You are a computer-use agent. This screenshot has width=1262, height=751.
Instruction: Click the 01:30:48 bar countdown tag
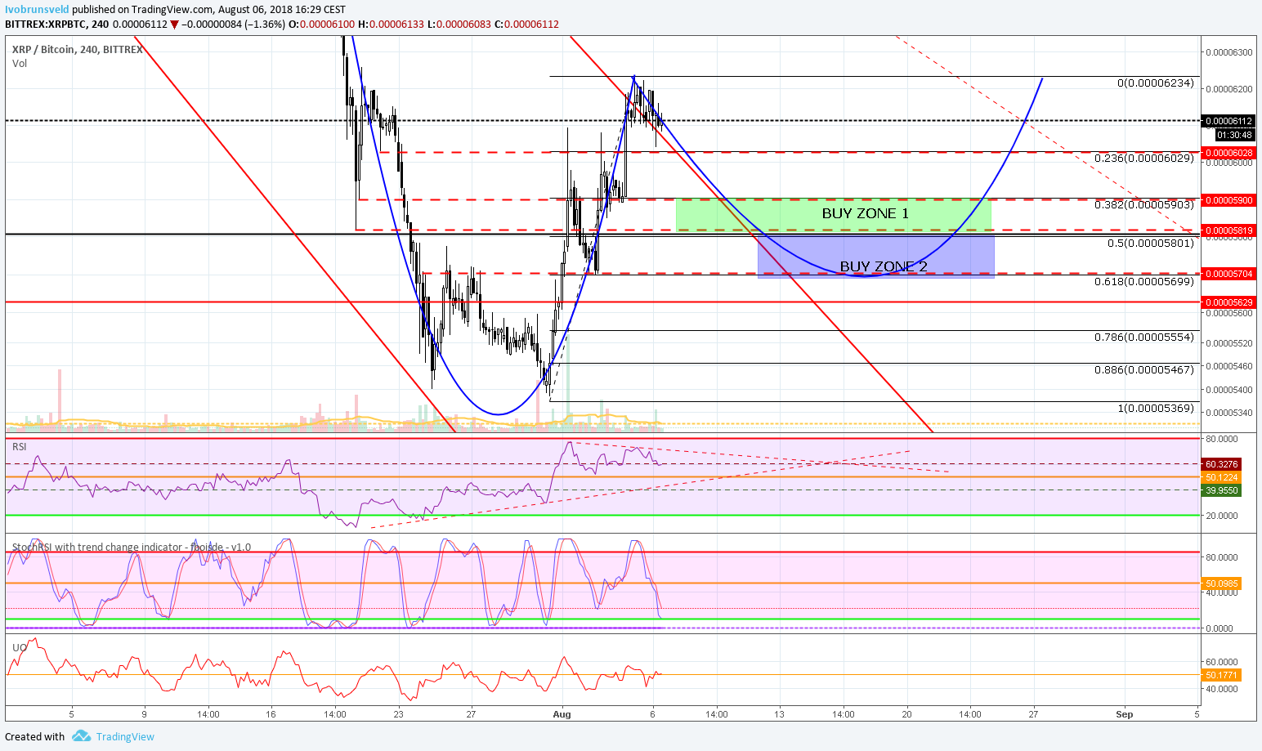1234,135
